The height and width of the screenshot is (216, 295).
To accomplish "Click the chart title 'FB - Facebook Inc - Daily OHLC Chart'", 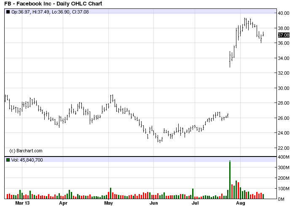I will tap(53, 3).
